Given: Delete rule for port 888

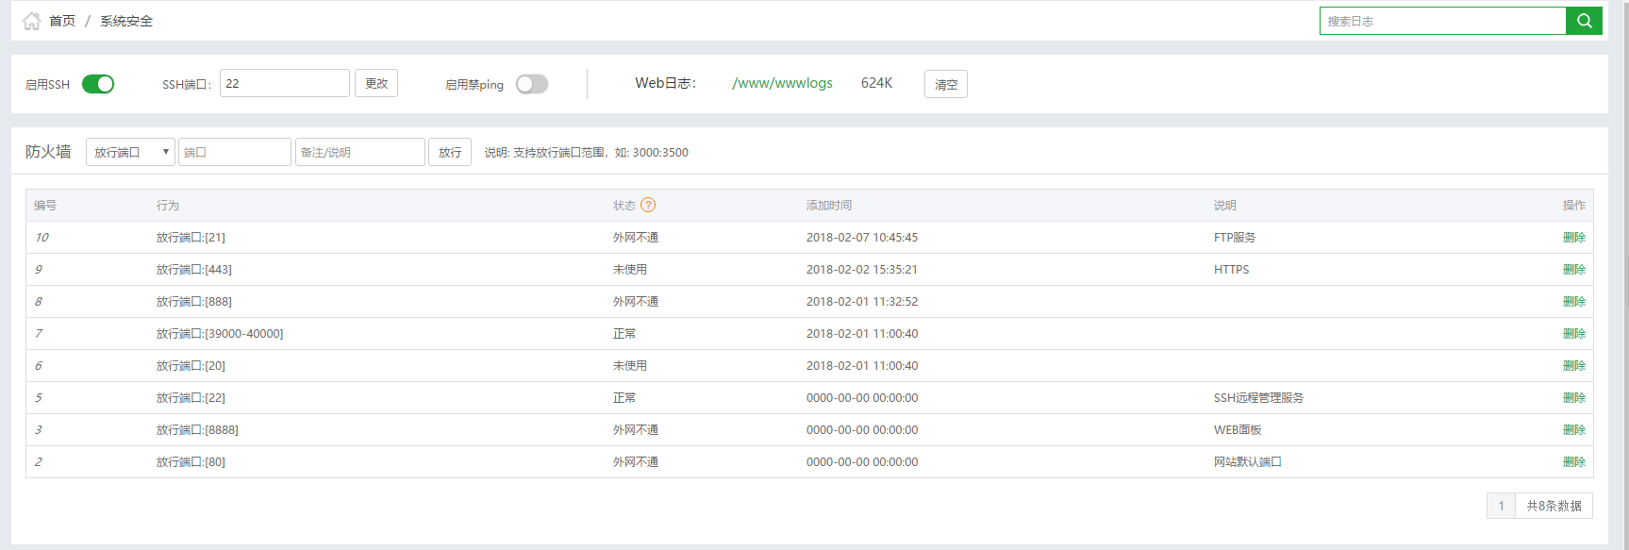Looking at the screenshot, I should (1574, 302).
